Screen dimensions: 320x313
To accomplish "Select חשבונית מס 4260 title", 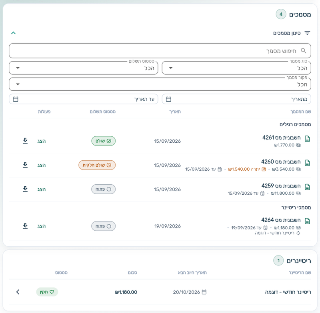I will pyautogui.click(x=281, y=162).
